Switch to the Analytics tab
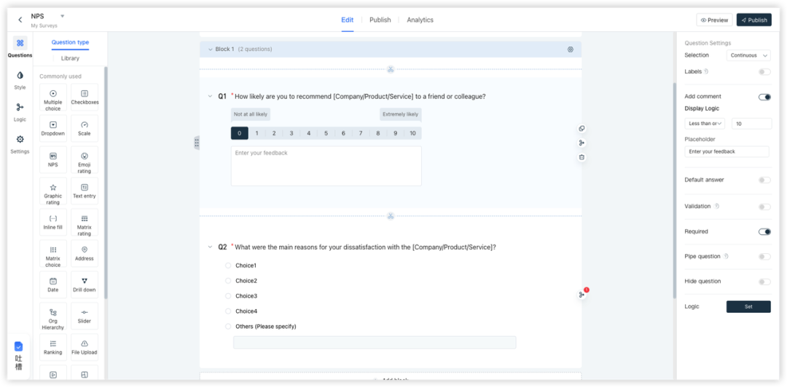787x387 pixels. tap(420, 20)
